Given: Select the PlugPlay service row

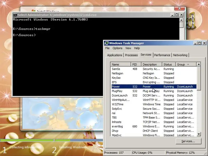Looking at the screenshot, I should 154,91.
